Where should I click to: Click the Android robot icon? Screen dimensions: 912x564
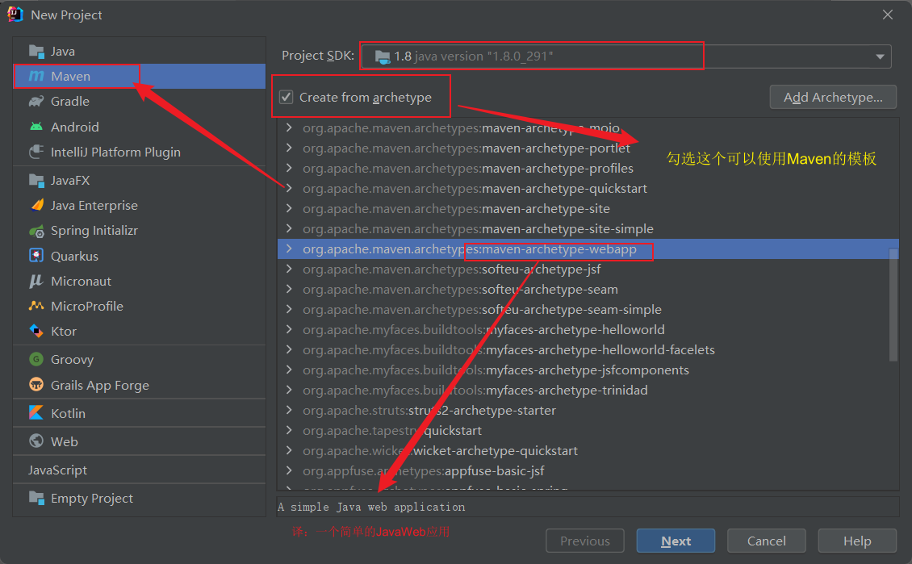tap(36, 127)
